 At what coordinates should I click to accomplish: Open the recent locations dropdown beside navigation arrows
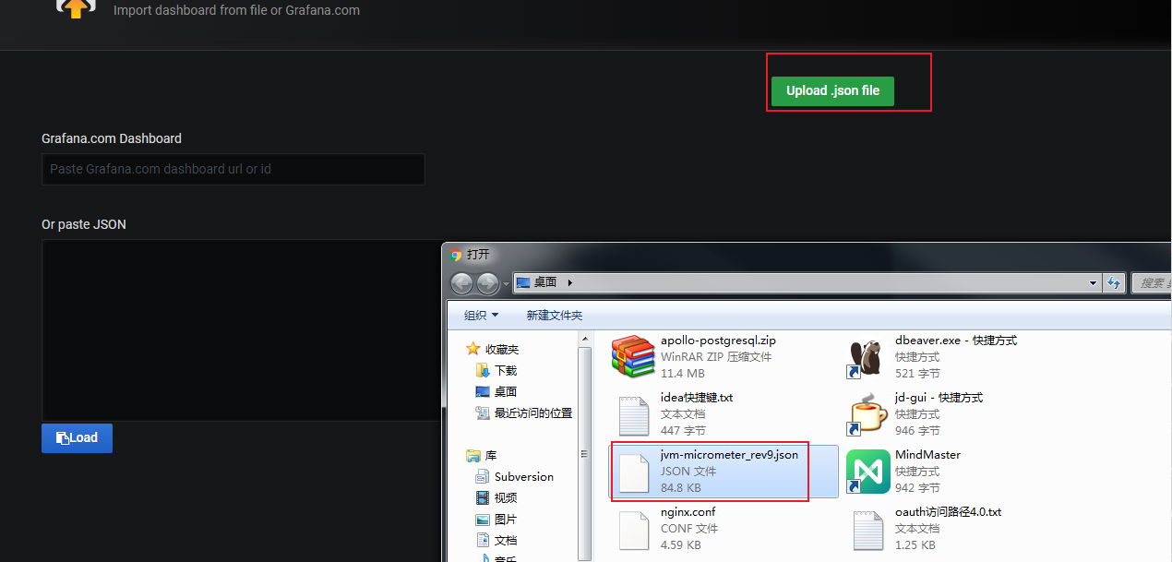(506, 283)
